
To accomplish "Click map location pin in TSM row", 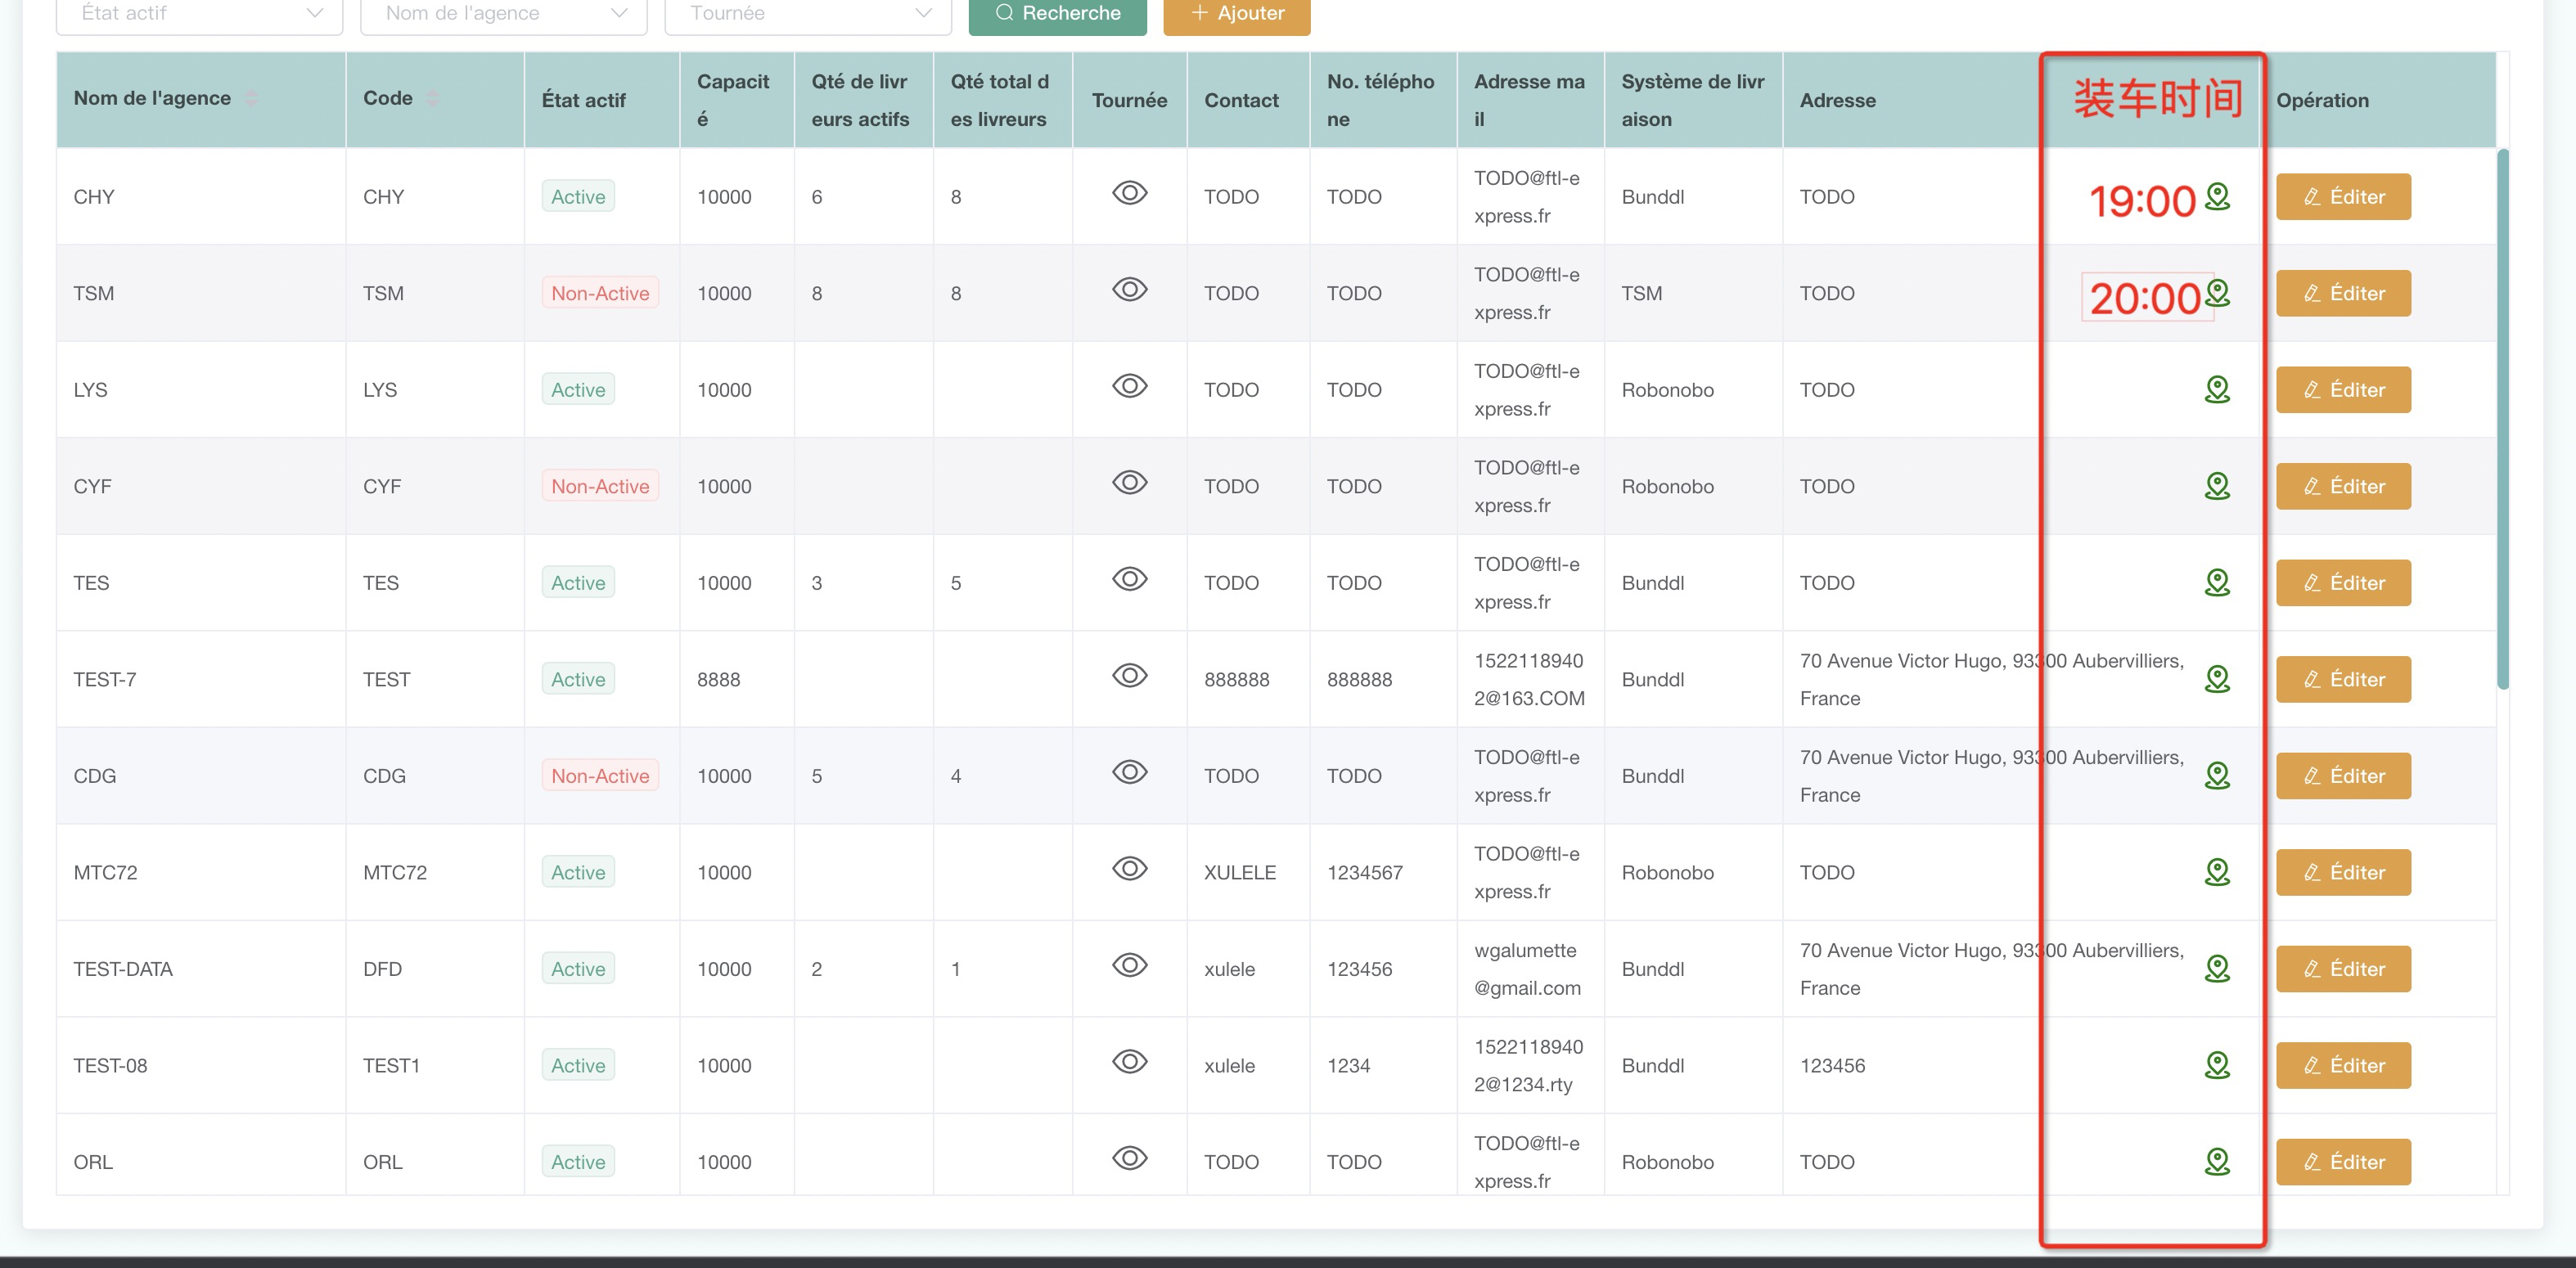I will tap(2217, 292).
